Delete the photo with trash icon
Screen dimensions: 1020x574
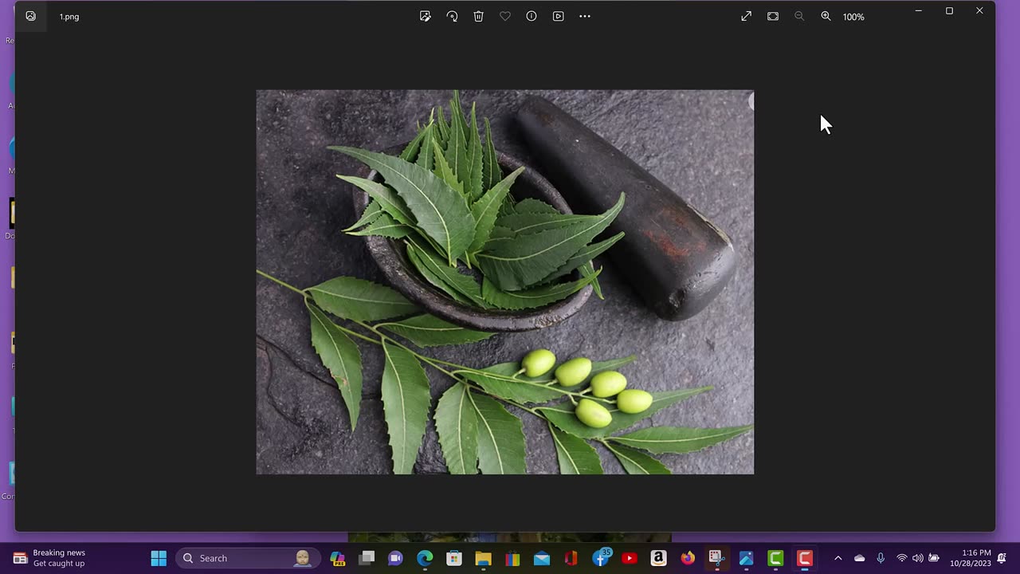click(478, 16)
